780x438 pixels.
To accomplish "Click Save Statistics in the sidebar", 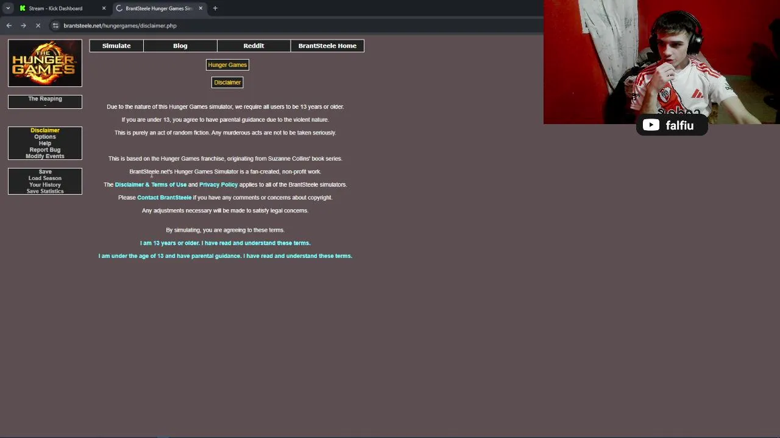I will pos(45,191).
